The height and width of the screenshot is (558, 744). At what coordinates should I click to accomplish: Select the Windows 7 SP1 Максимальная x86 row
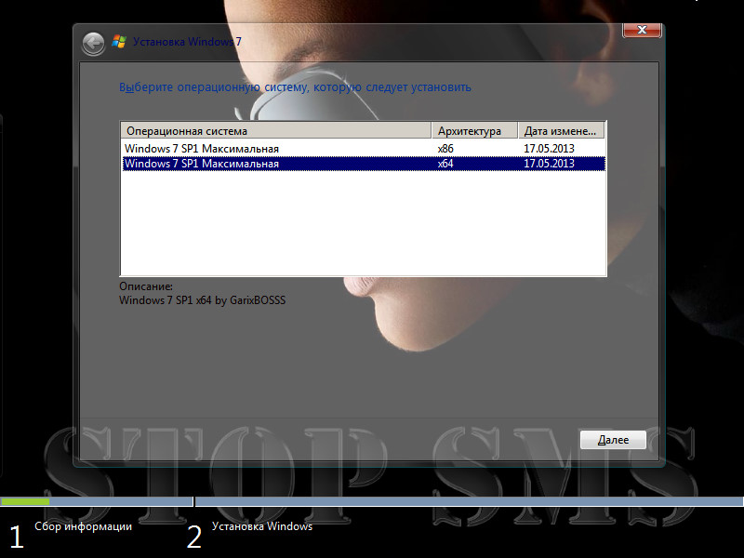(364, 149)
